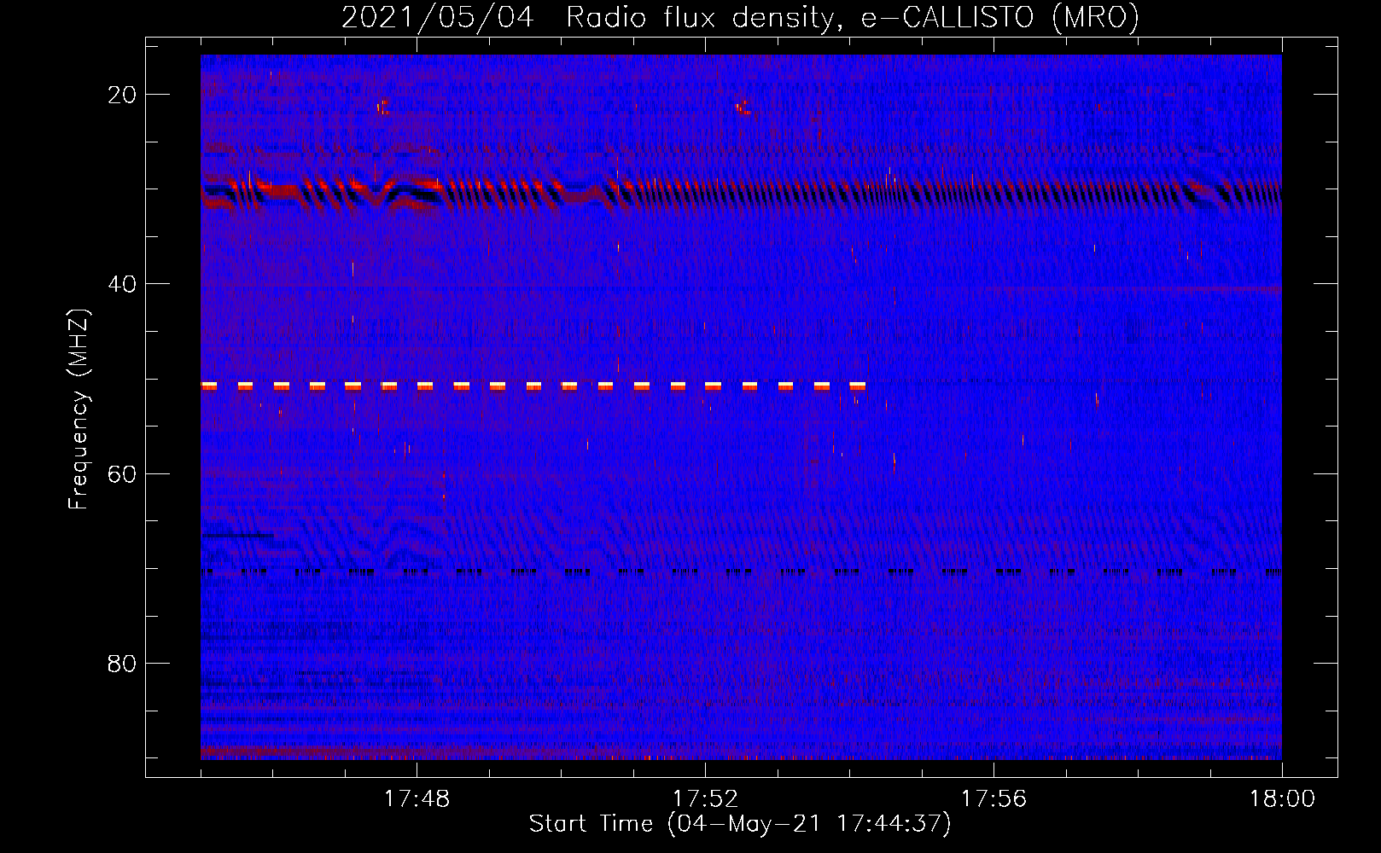Click the 'Frequency (MHZ)' axis label

point(79,409)
